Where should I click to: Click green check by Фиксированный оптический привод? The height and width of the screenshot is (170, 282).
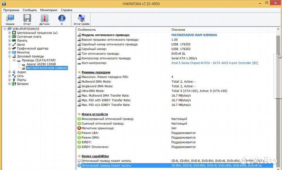pos(79,119)
